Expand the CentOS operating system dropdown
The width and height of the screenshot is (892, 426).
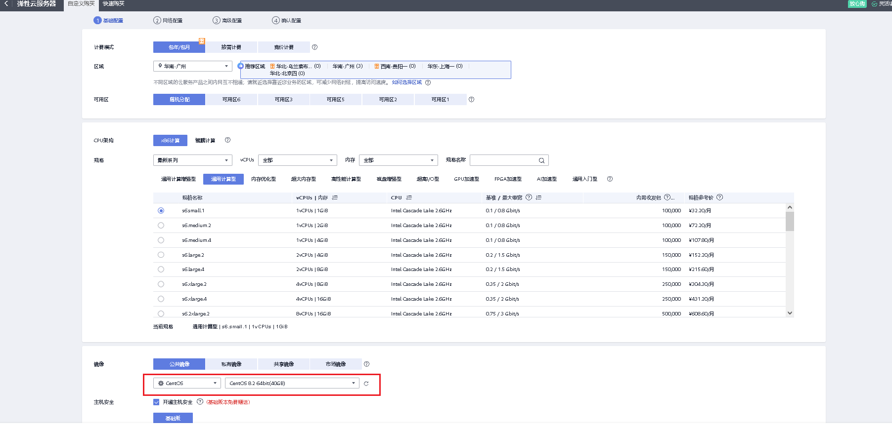187,384
